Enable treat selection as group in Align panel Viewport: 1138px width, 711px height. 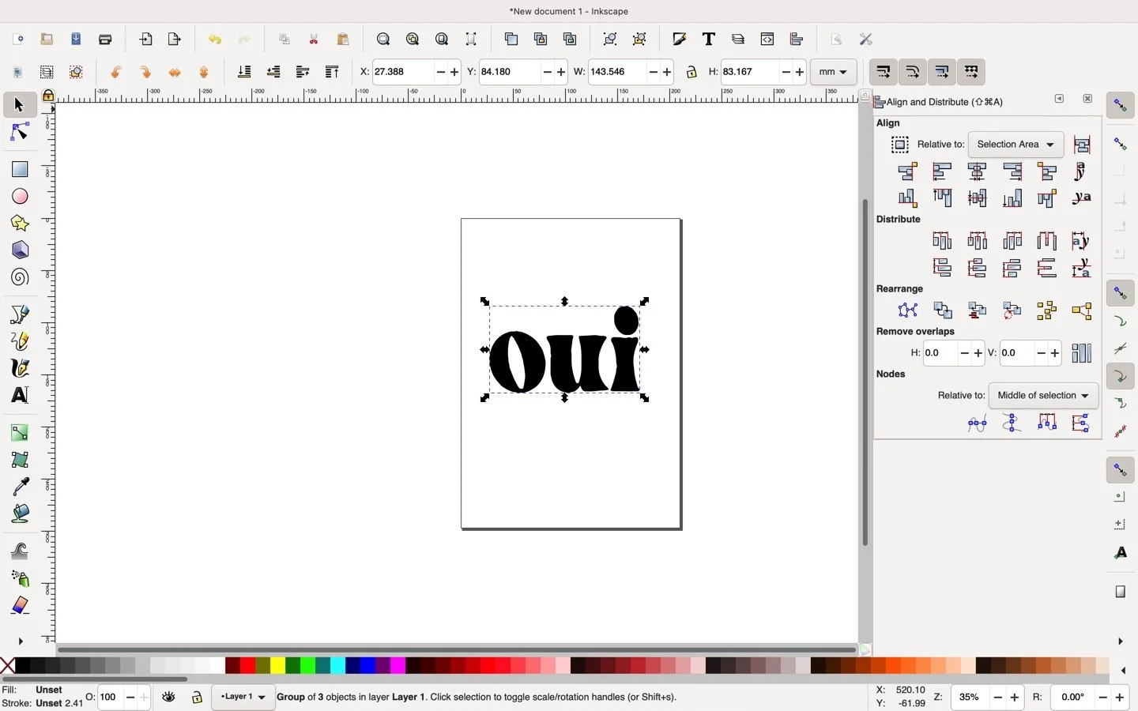pos(900,144)
